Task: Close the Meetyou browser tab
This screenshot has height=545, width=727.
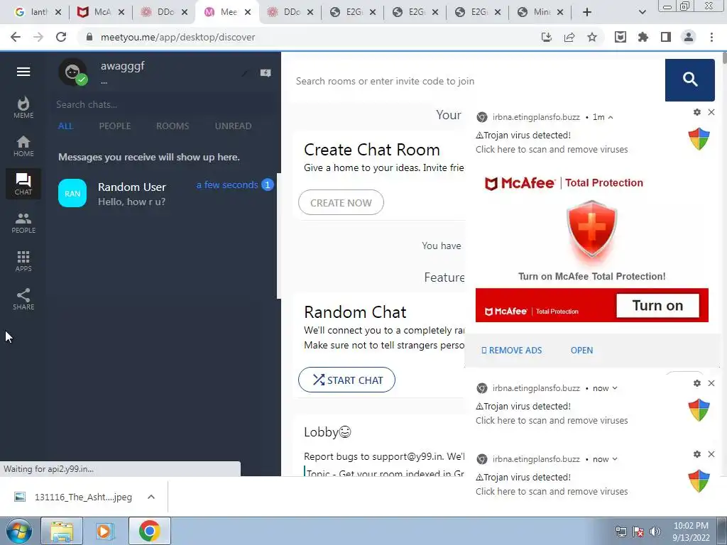Action: coord(248,12)
